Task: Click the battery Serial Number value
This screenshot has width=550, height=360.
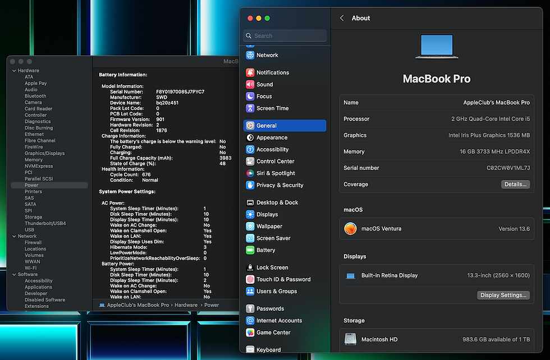Action: point(180,92)
